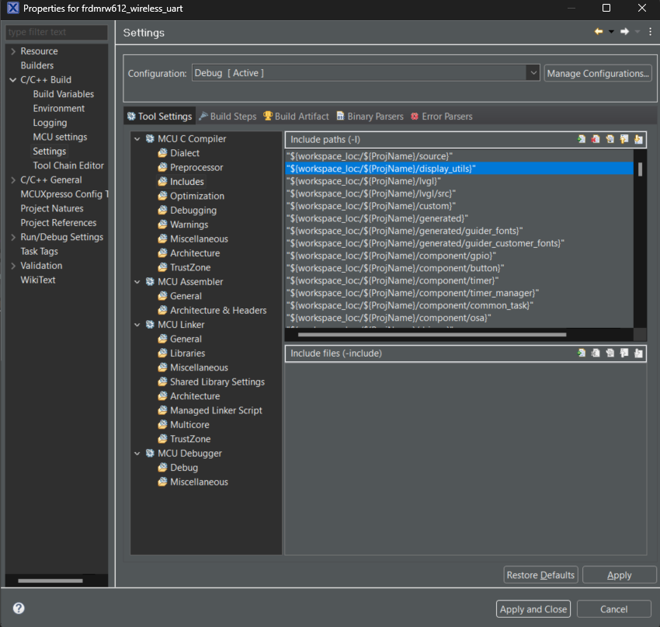Viewport: 660px width, 627px height.
Task: Click Move Up icon for Include paths
Action: point(624,140)
